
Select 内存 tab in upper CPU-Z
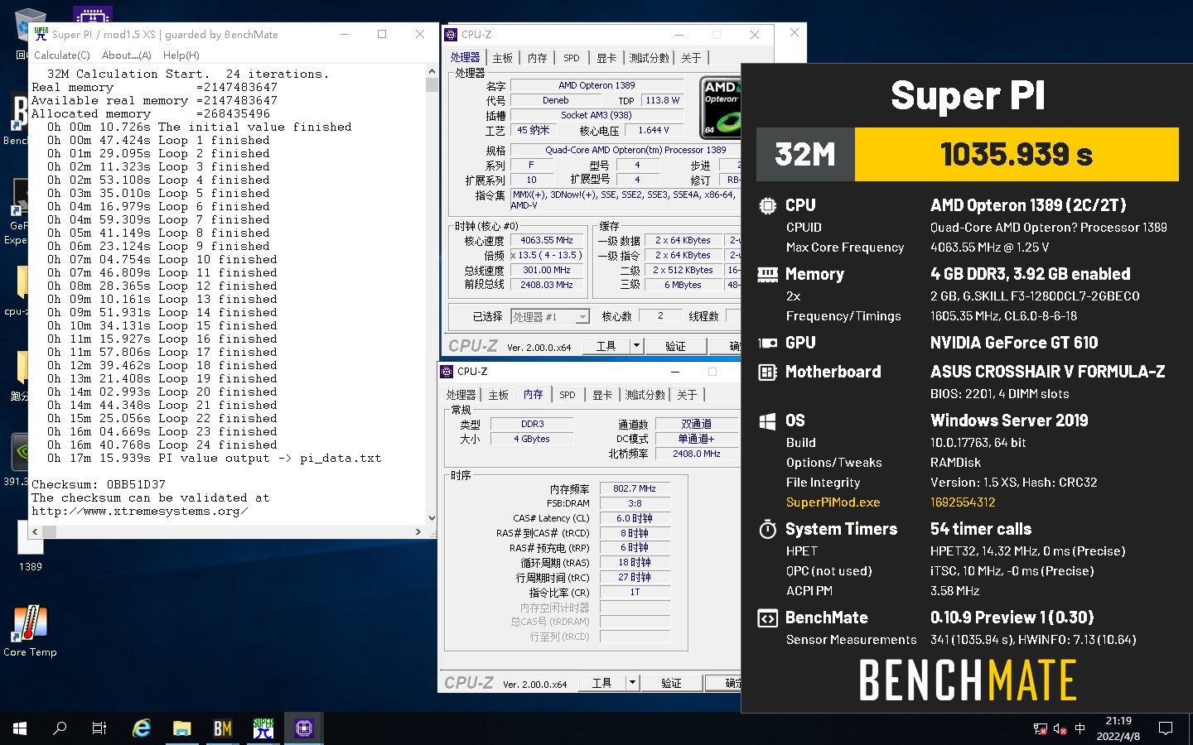(538, 58)
